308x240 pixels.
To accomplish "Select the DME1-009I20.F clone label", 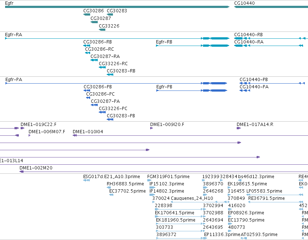I will pyautogui.click(x=167, y=125).
